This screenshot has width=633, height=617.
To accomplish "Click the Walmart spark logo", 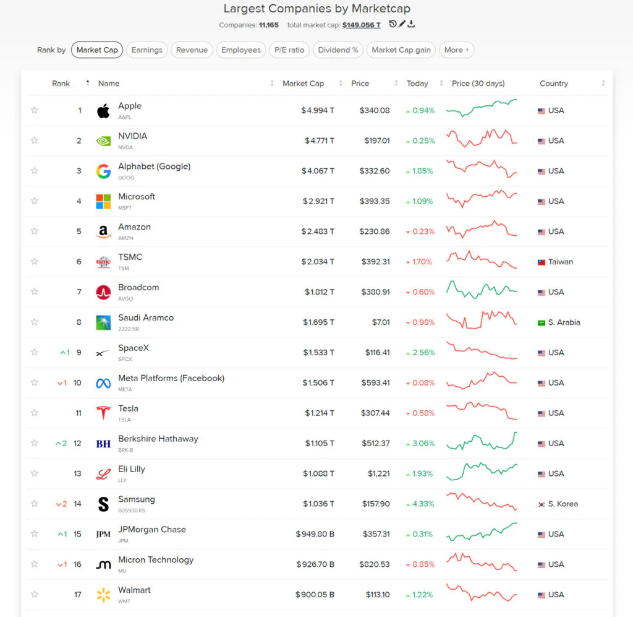I will point(103,594).
